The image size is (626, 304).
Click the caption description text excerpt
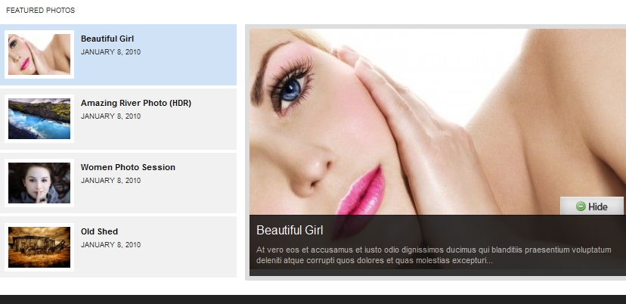pyautogui.click(x=433, y=256)
